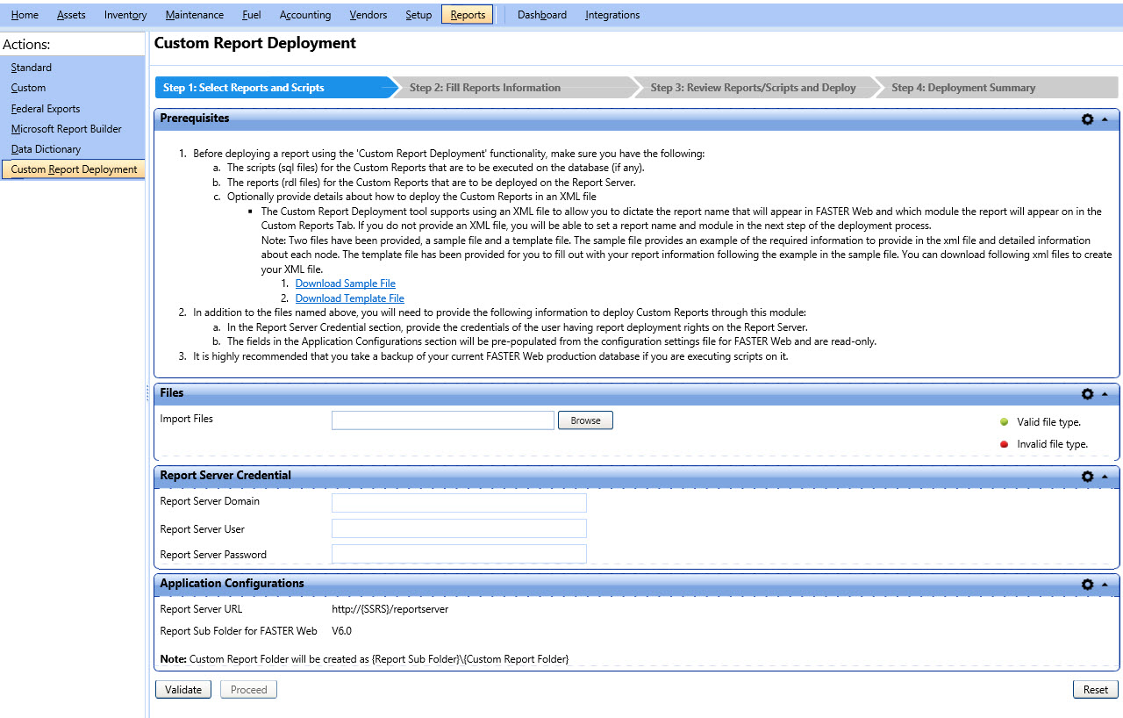Image resolution: width=1123 pixels, height=718 pixels.
Task: Click the Proceed button
Action: 249,690
